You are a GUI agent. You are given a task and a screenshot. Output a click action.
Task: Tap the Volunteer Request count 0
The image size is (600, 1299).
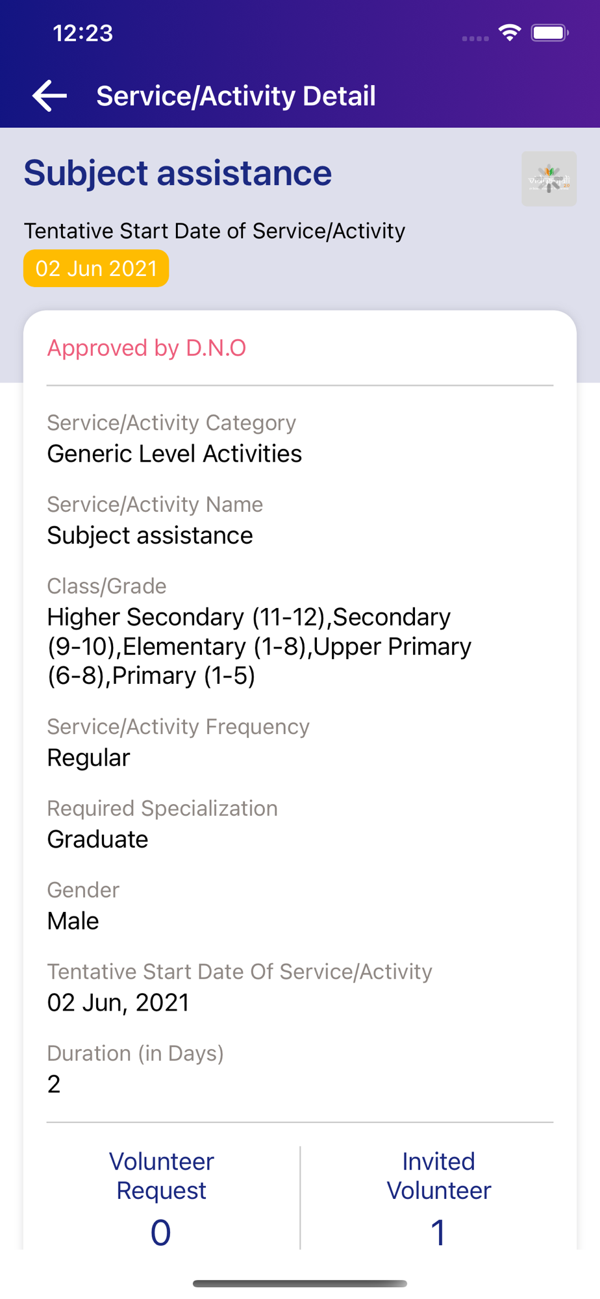click(161, 1232)
